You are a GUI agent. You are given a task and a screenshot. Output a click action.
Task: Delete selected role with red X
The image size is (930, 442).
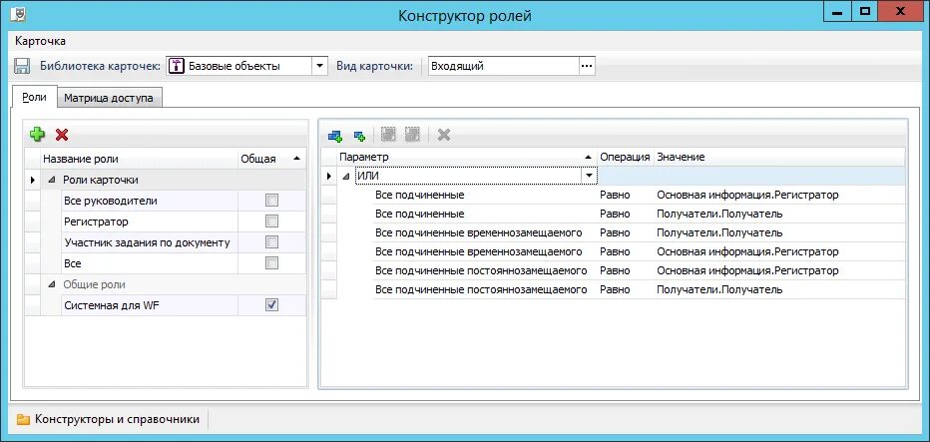[x=62, y=136]
